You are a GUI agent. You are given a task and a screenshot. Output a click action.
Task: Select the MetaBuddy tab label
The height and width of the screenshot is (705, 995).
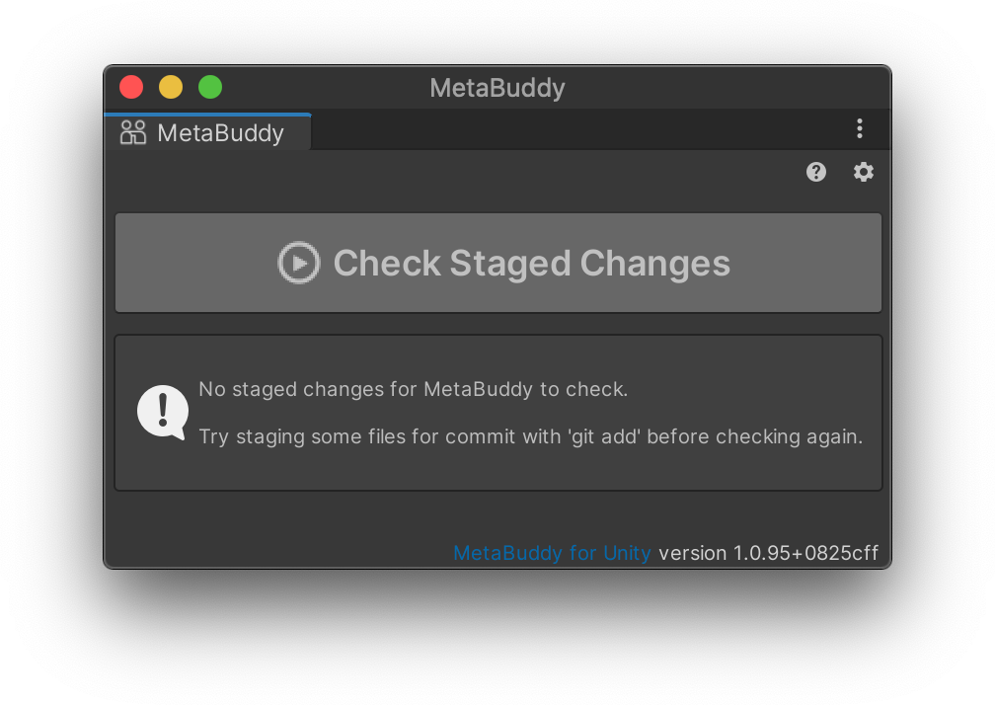pos(220,133)
